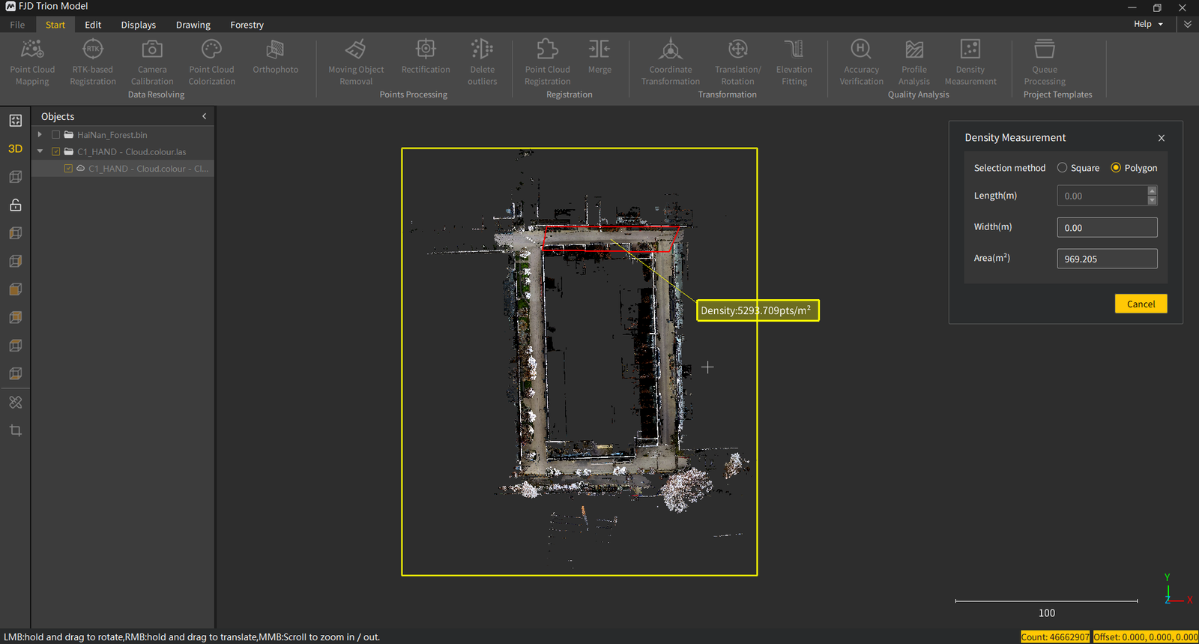
Task: Open Queue Processing templates
Action: point(1045,61)
